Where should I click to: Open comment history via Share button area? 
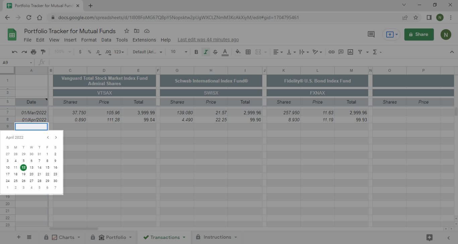click(x=371, y=34)
